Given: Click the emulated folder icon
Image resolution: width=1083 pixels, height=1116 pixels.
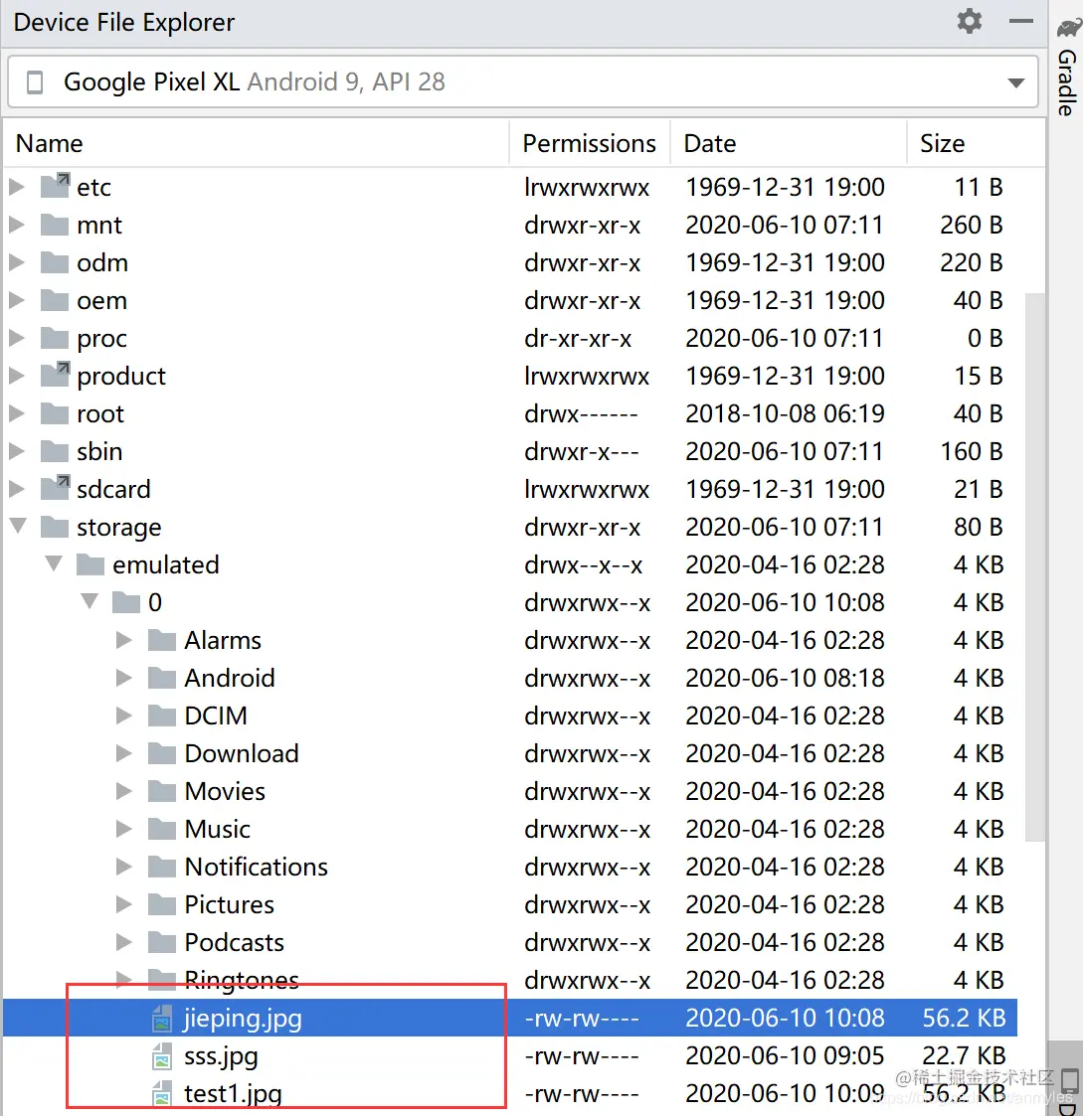Looking at the screenshot, I should click(90, 564).
